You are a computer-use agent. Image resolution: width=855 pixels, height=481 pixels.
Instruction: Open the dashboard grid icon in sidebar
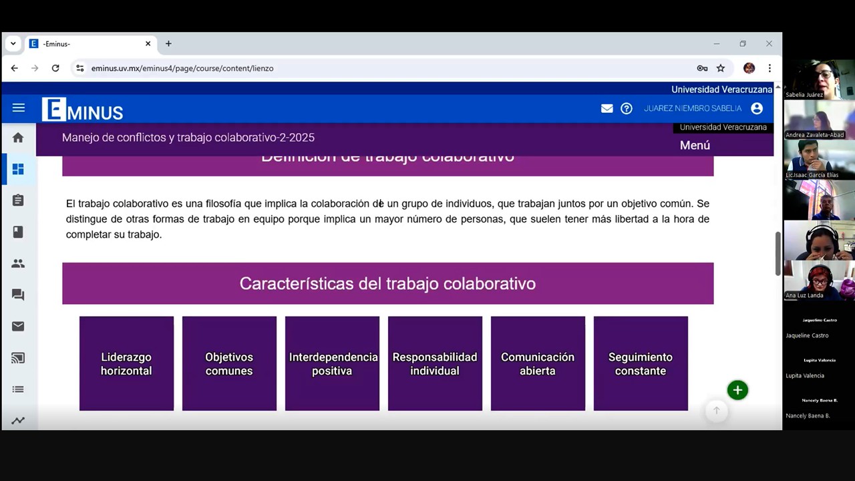coord(18,169)
